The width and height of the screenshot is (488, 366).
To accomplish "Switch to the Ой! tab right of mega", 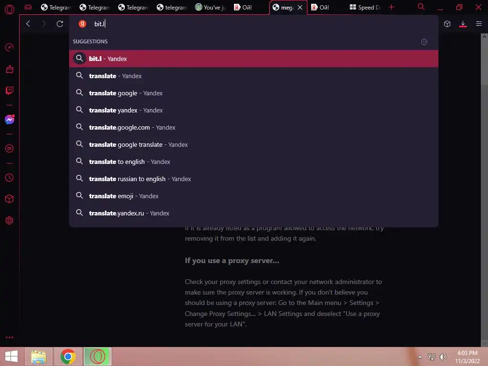I will [x=326, y=8].
